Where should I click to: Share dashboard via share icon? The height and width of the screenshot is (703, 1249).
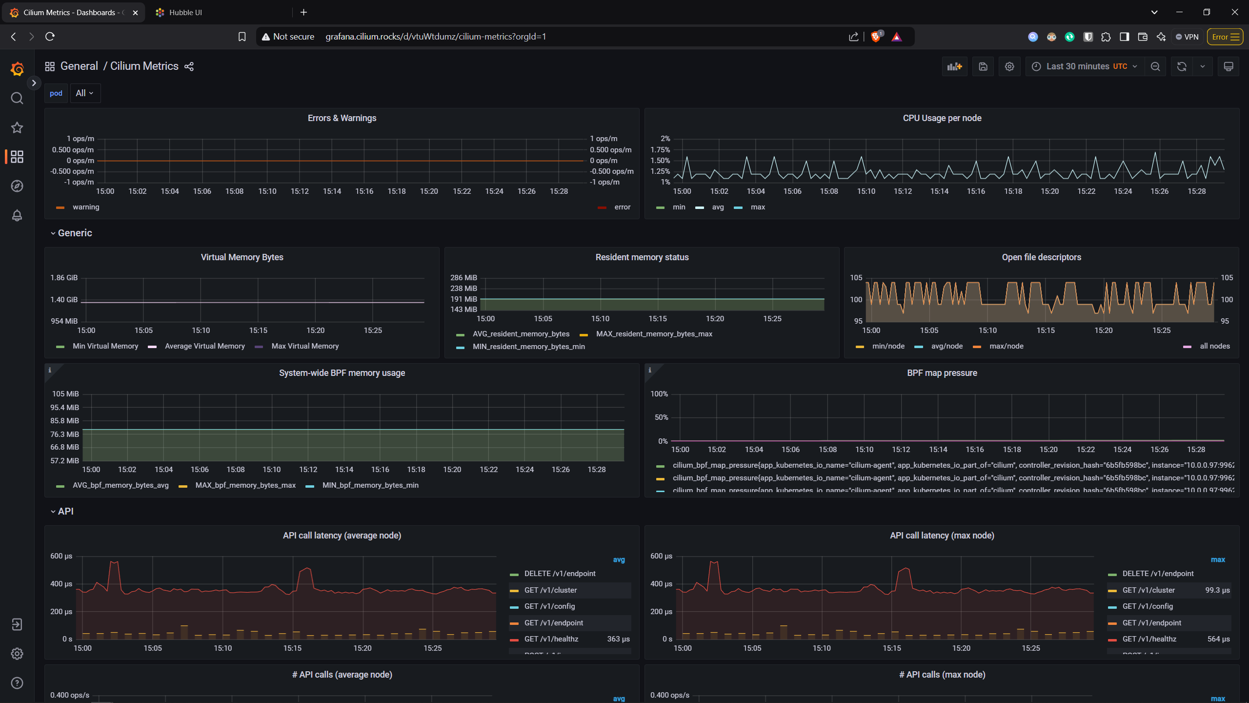pyautogui.click(x=189, y=66)
